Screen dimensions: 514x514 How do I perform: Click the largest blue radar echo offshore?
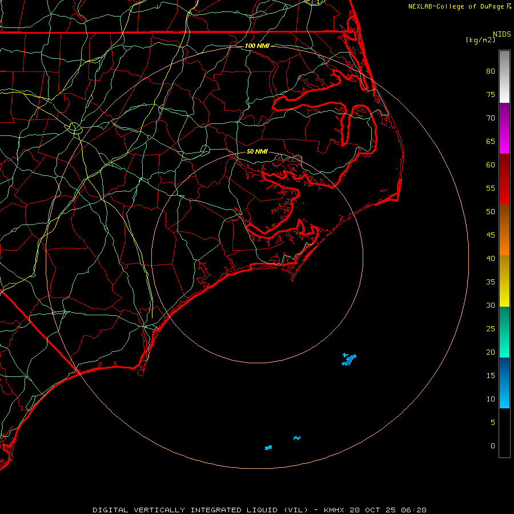(x=349, y=359)
